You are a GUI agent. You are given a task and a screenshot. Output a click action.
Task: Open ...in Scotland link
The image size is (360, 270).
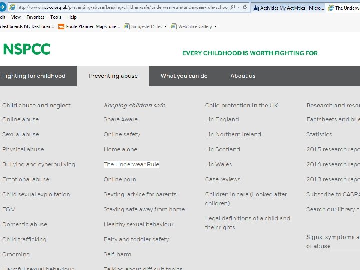click(222, 149)
